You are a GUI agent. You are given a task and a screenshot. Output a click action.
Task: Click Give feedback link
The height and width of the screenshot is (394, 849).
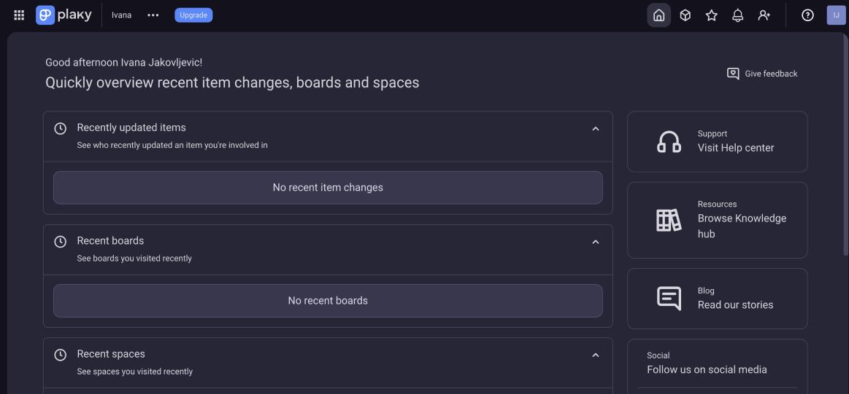pos(762,74)
